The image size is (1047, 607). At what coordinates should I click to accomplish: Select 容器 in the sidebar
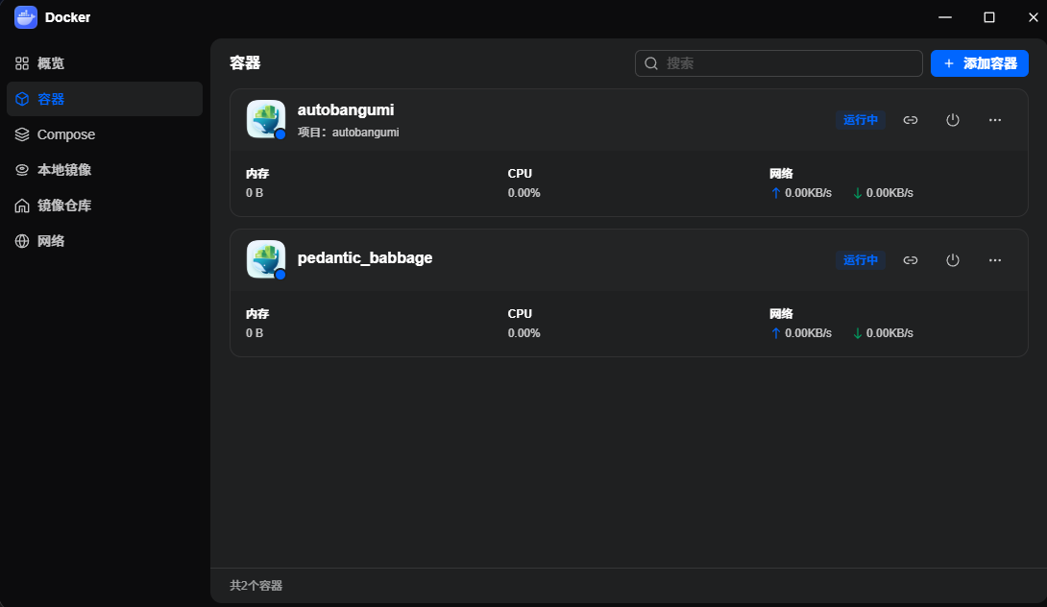tap(105, 99)
